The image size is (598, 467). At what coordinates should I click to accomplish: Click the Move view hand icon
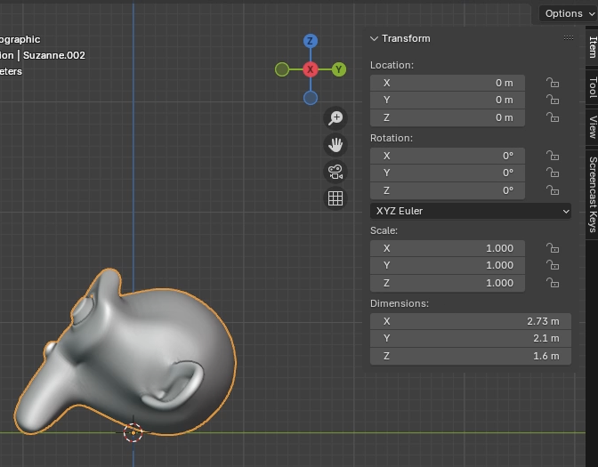335,145
